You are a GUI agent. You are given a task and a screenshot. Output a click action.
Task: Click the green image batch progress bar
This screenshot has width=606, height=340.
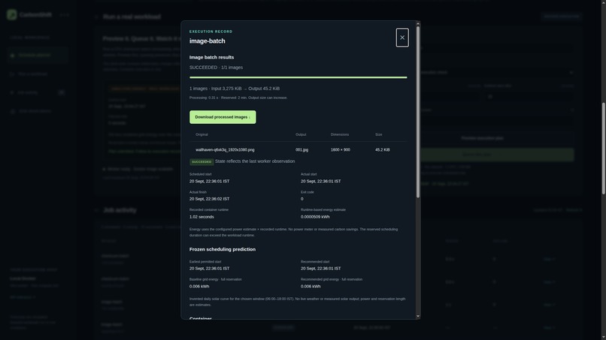coord(298,77)
